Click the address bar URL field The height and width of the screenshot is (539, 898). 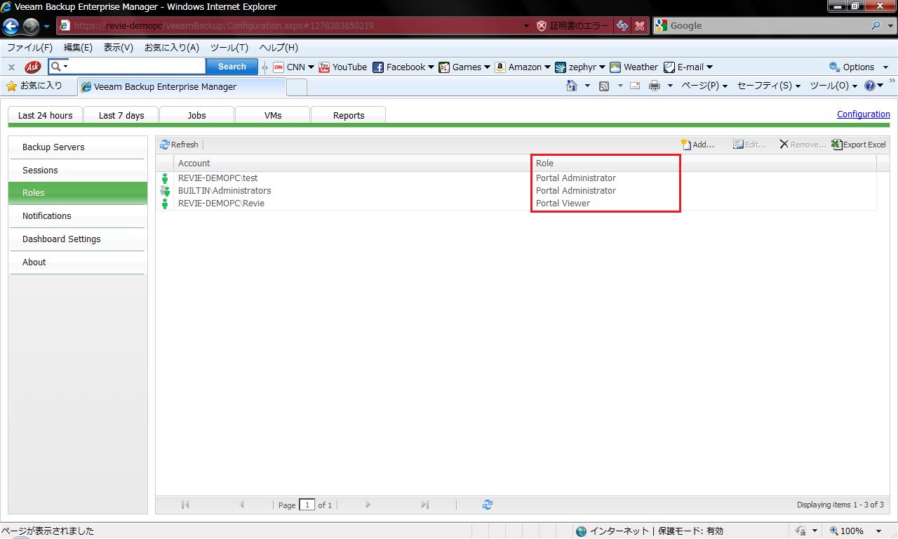[295, 26]
